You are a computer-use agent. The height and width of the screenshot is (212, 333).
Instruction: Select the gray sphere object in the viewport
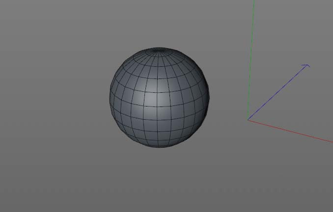pos(159,97)
